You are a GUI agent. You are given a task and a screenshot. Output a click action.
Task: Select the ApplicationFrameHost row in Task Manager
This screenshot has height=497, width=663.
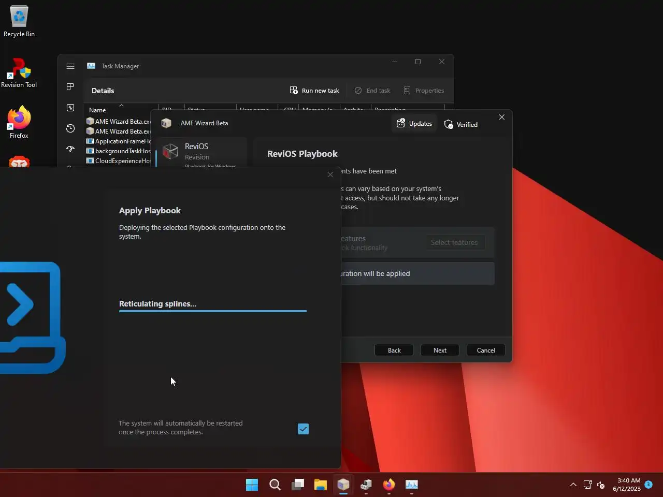point(118,141)
